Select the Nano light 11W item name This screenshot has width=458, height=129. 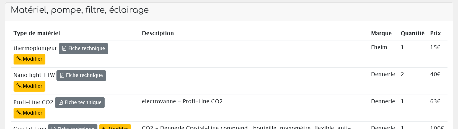[34, 75]
